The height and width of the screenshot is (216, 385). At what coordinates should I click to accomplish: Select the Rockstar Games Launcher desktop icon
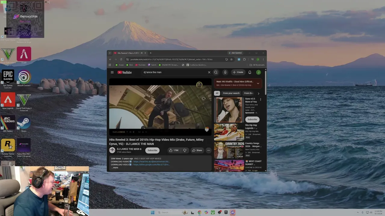pyautogui.click(x=8, y=148)
